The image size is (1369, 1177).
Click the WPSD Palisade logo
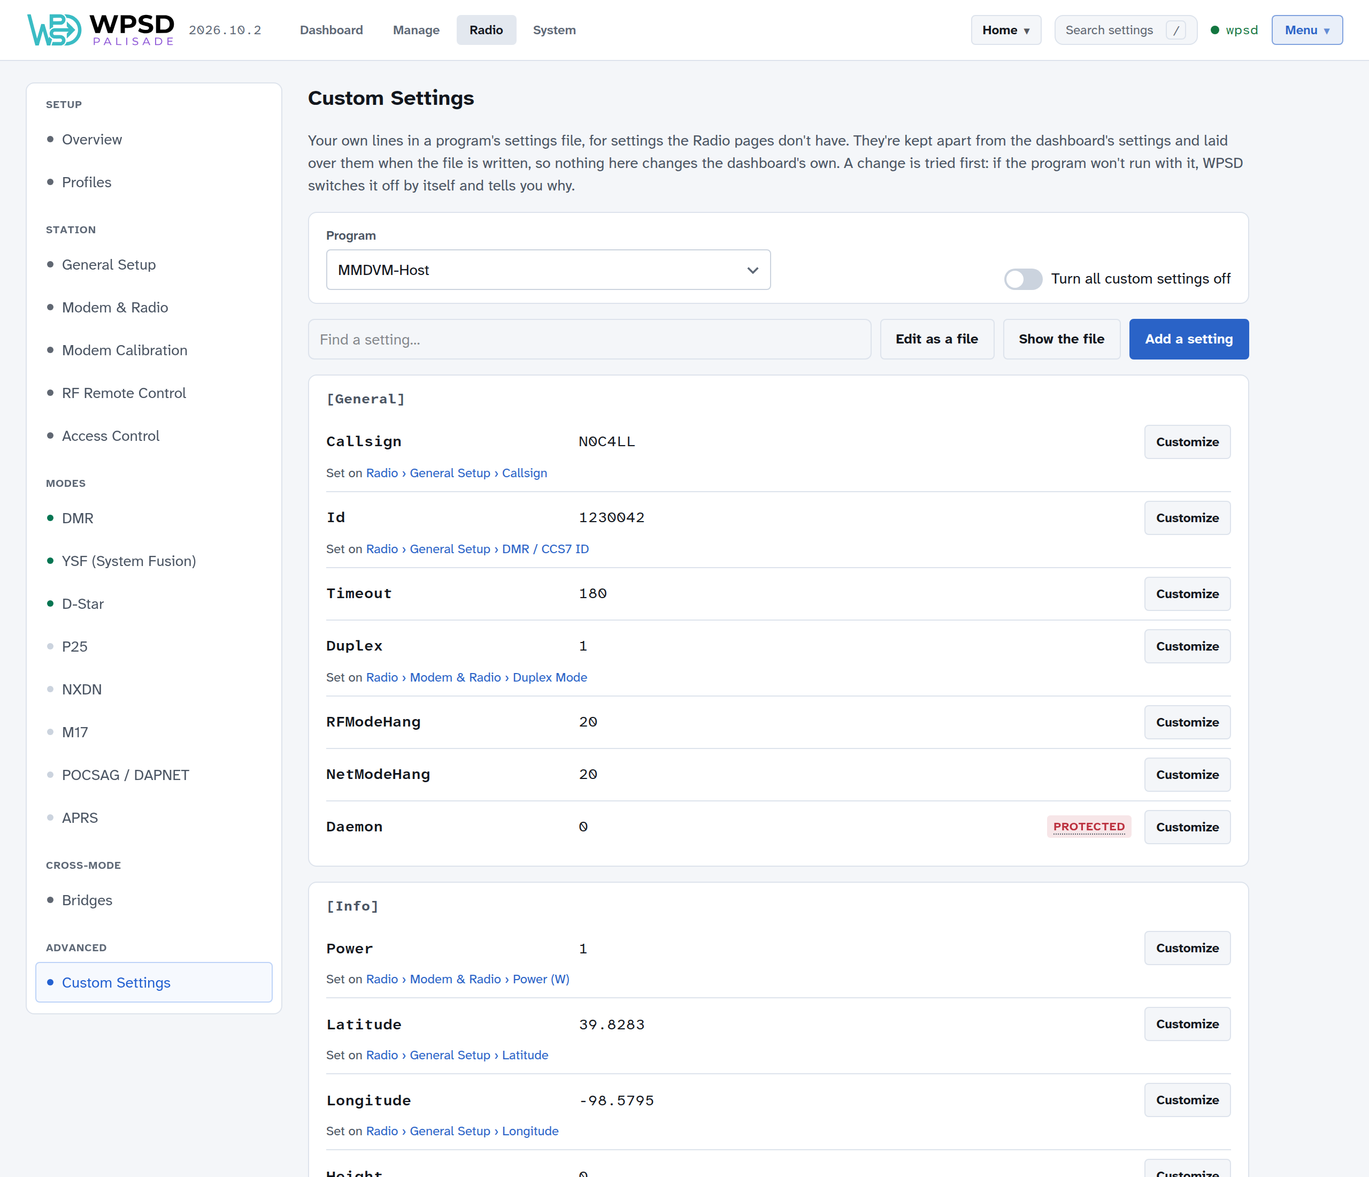tap(101, 30)
